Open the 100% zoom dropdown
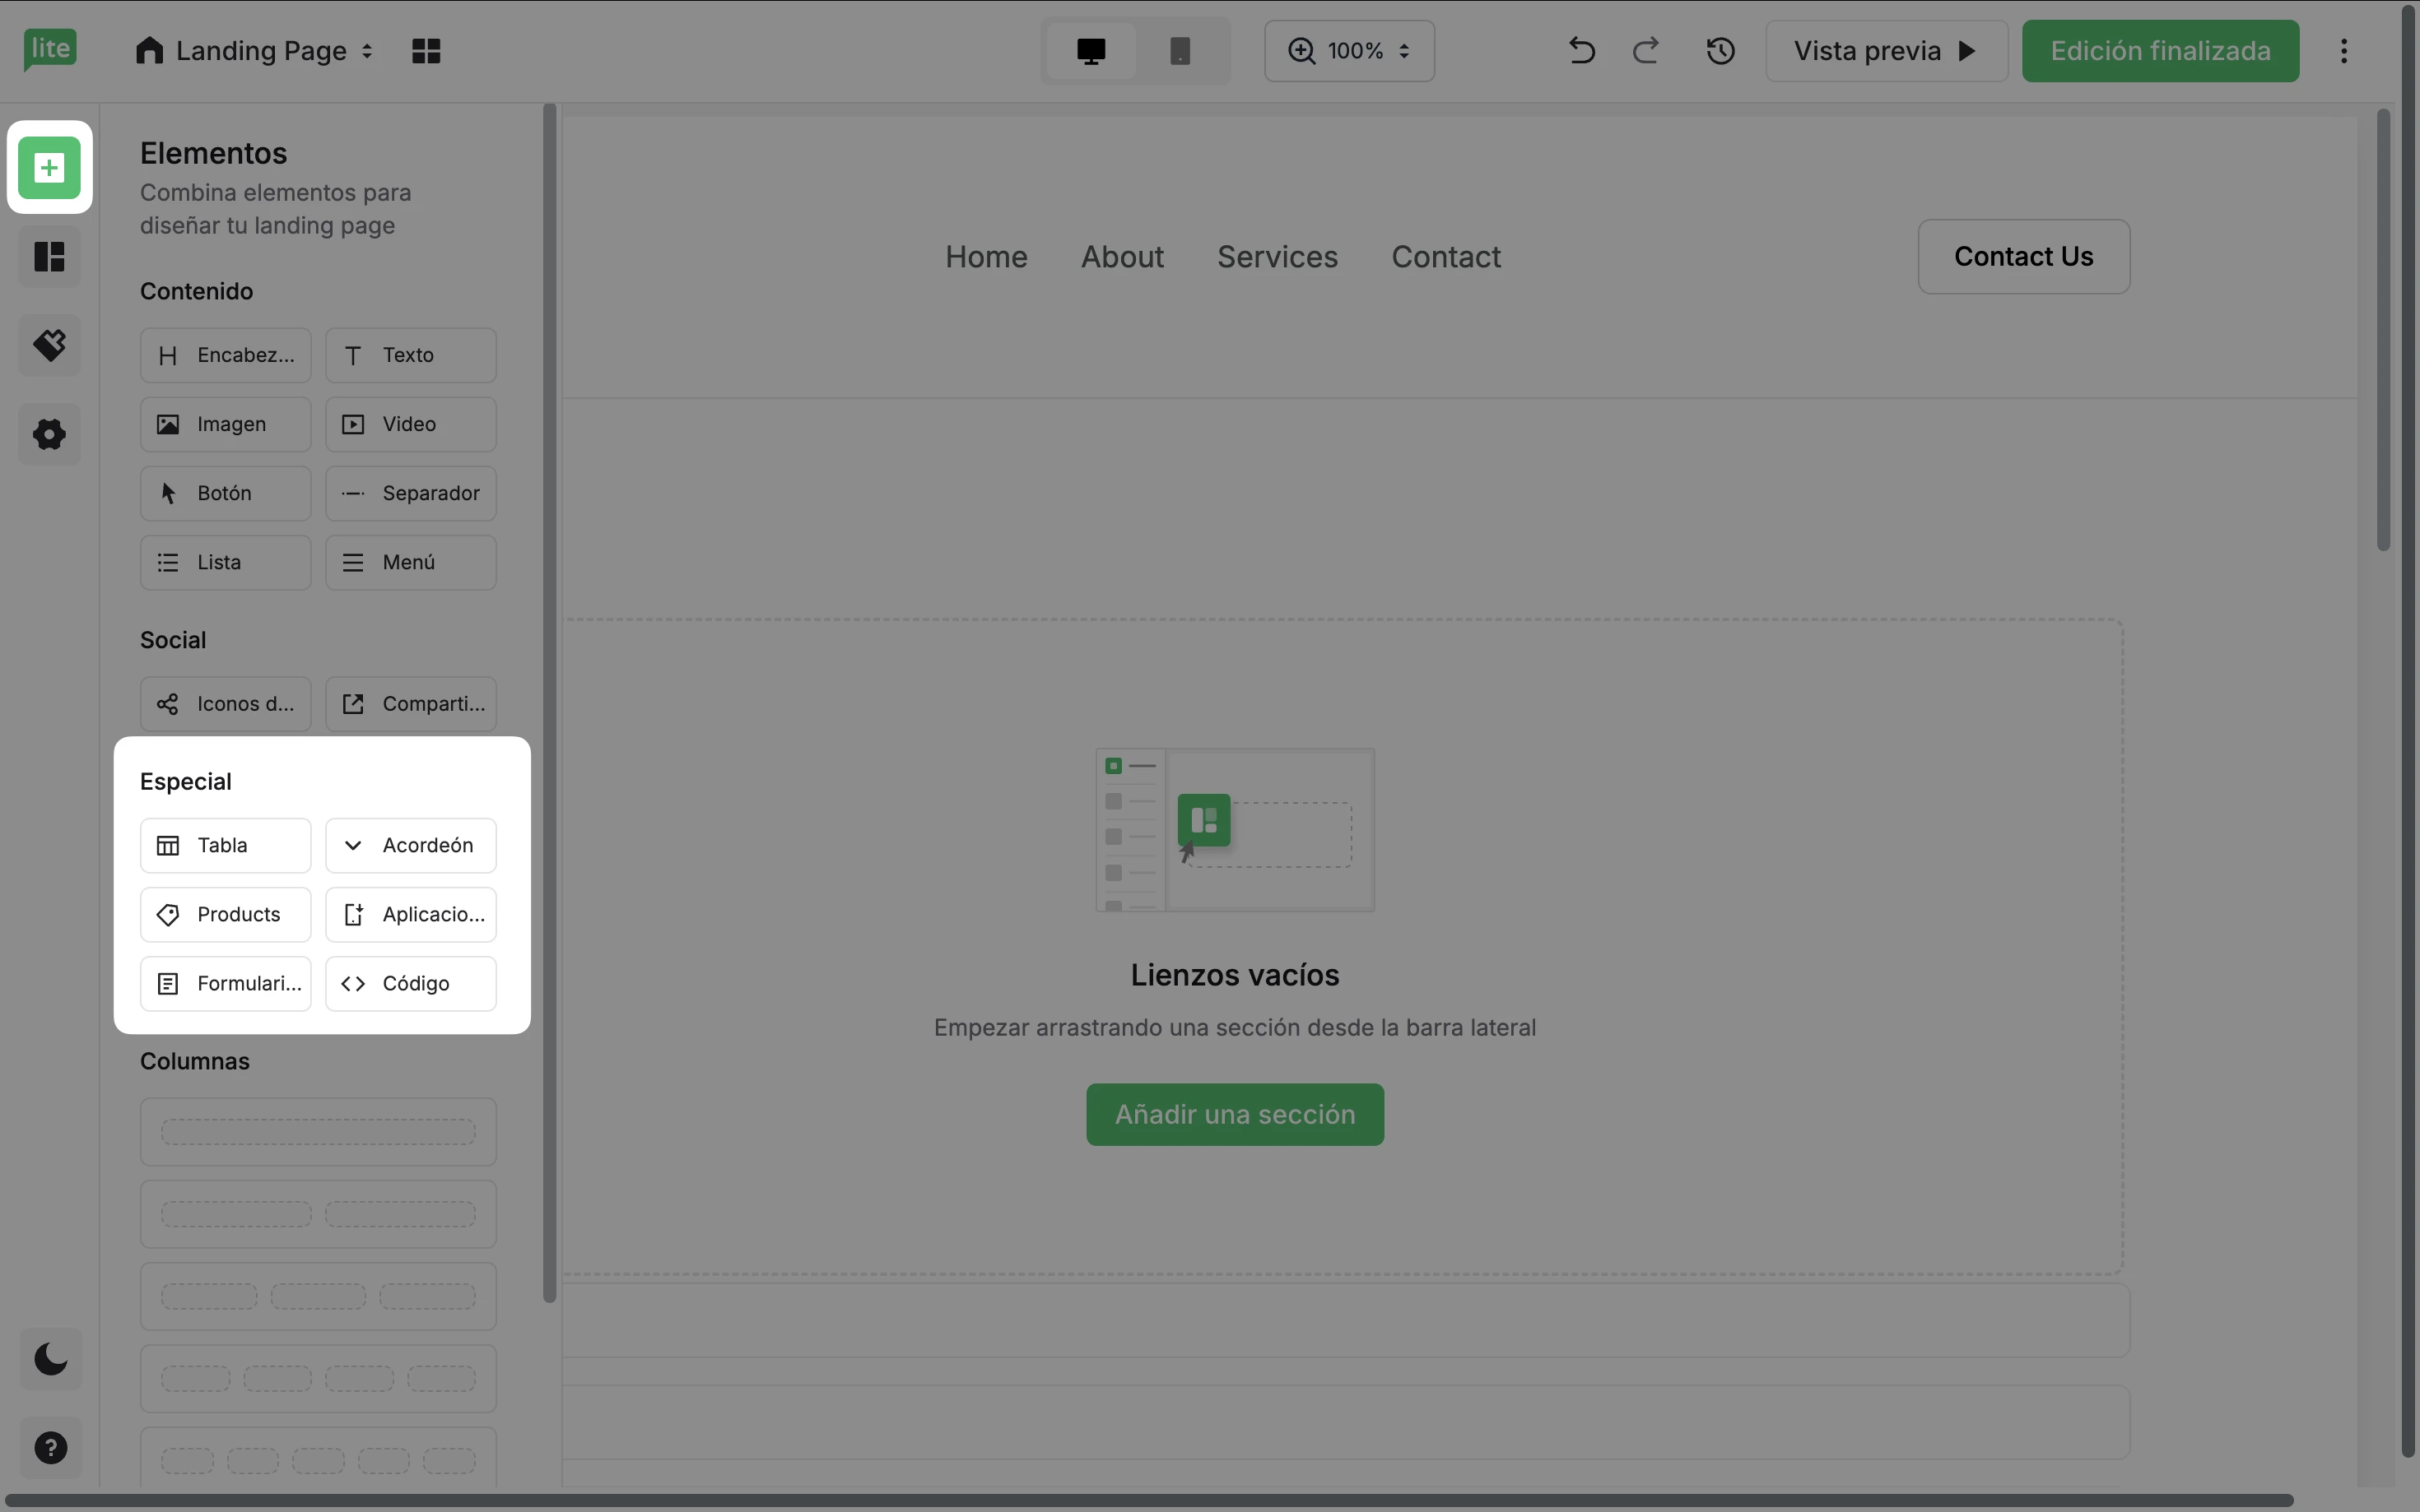The height and width of the screenshot is (1512, 2420). pos(1348,51)
